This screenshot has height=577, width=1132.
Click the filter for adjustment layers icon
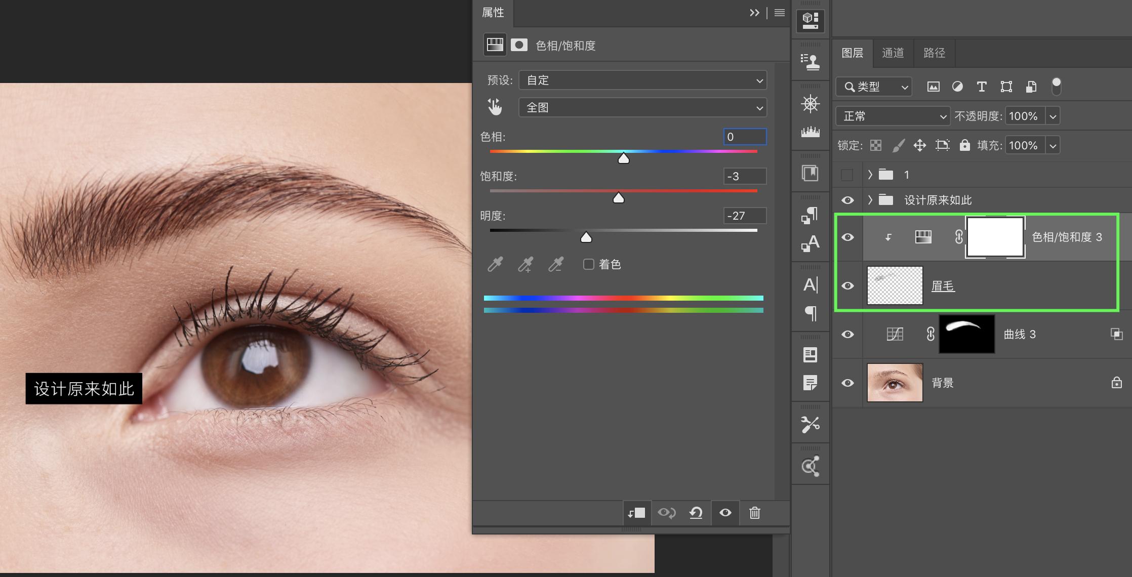(957, 87)
